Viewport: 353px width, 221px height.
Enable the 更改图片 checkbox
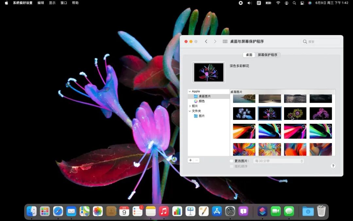[231, 161]
